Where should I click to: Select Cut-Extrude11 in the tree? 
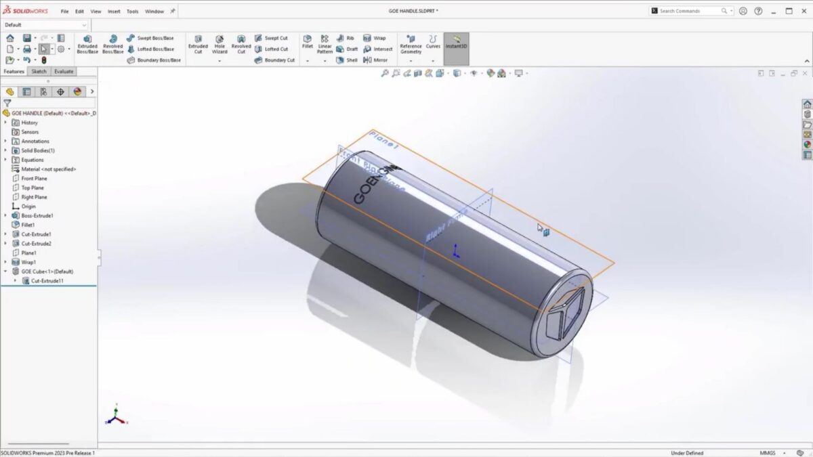[43, 280]
